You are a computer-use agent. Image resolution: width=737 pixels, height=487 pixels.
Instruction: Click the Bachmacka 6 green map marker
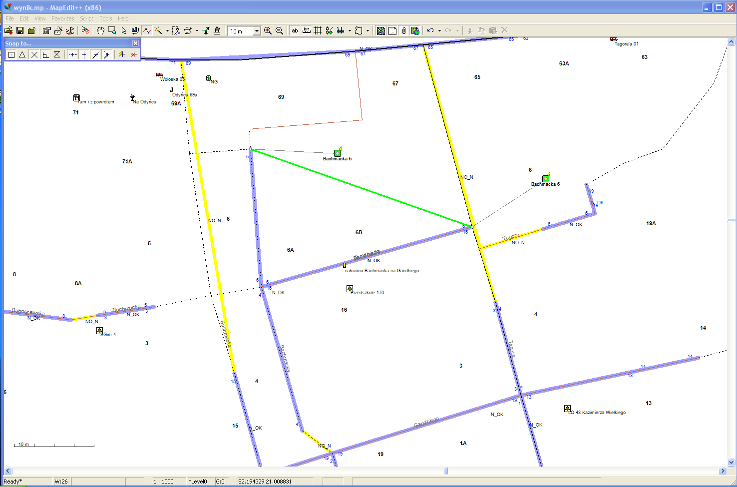(338, 153)
